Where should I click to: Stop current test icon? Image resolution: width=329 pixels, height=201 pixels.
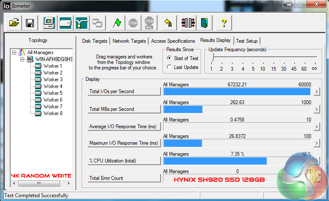133,22
